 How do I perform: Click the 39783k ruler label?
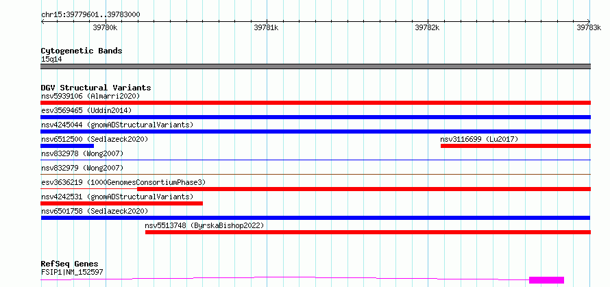(589, 27)
